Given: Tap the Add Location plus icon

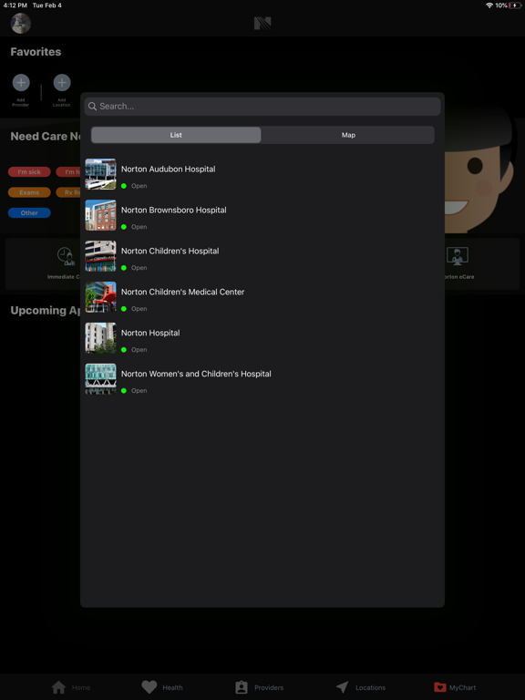Looking at the screenshot, I should pos(62,83).
